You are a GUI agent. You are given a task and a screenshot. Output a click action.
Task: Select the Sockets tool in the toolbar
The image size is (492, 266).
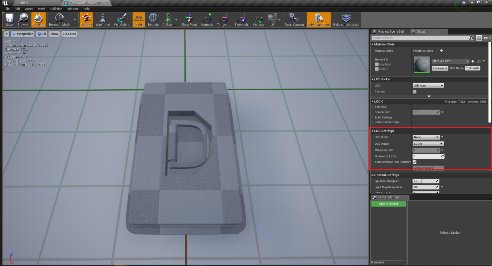click(x=86, y=20)
